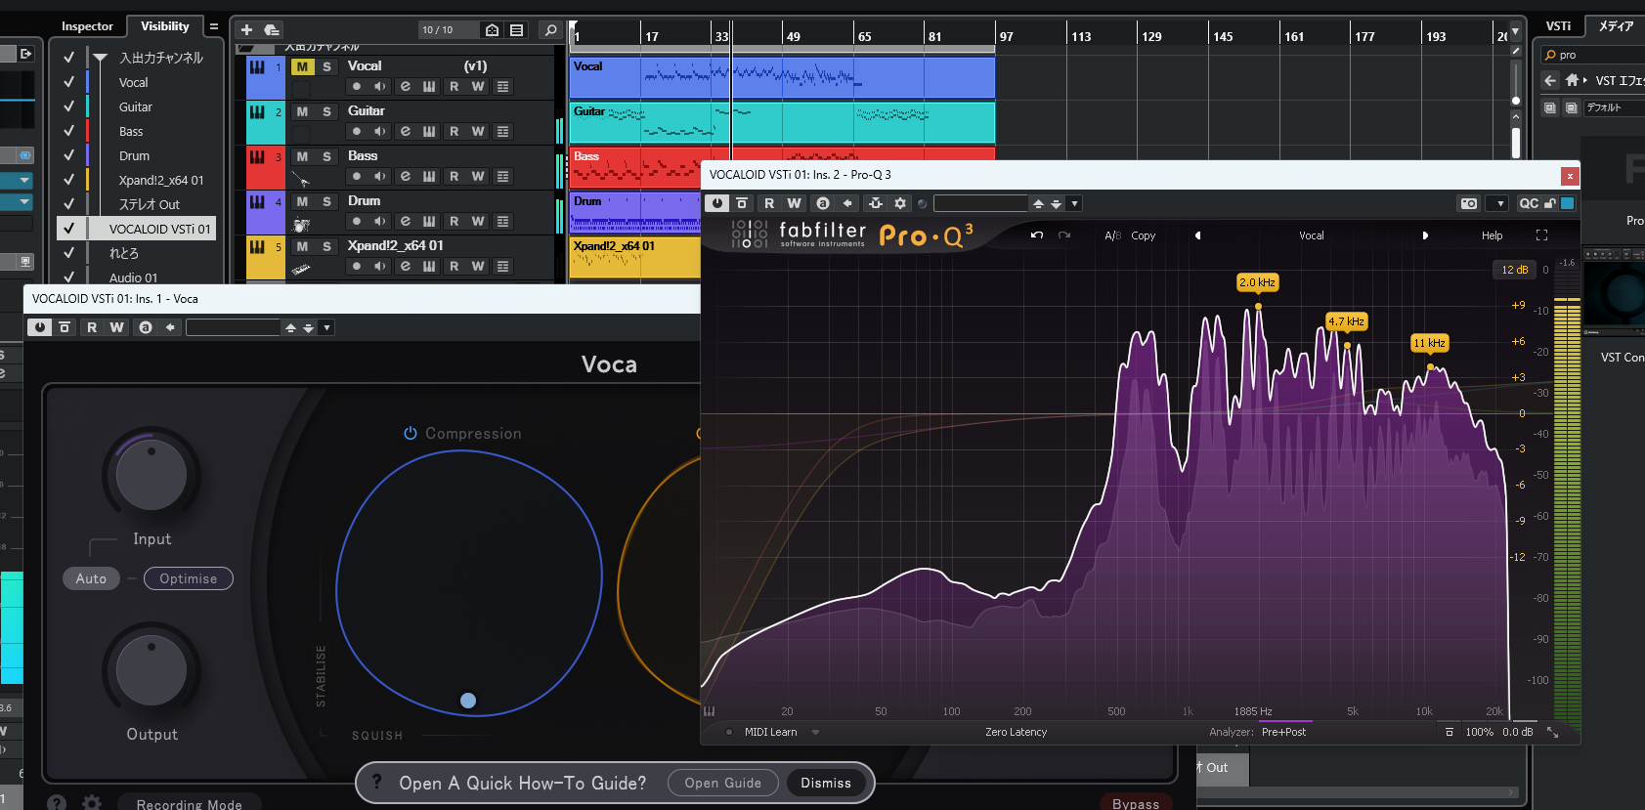Toggle visibility checkmark for Vocal
The image size is (1645, 810).
68,82
